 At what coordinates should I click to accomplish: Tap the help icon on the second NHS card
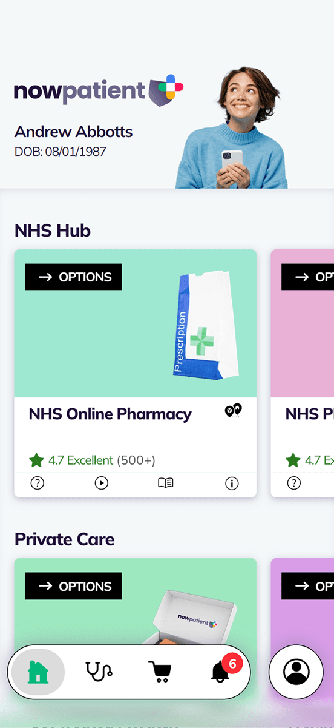tap(293, 483)
